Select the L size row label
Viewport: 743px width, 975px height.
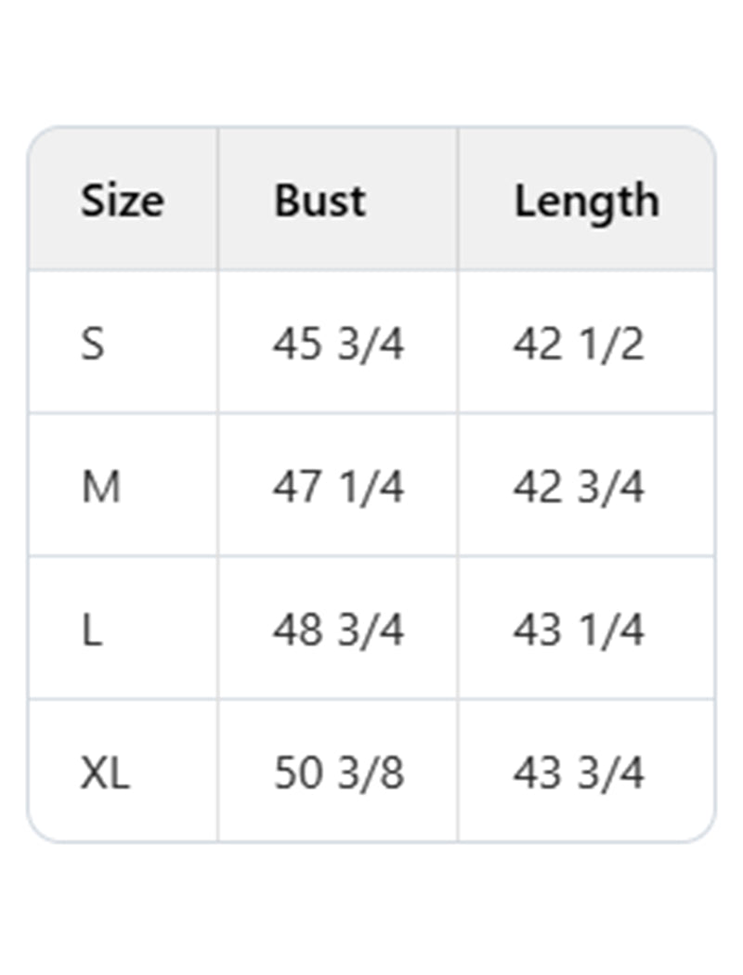(91, 630)
